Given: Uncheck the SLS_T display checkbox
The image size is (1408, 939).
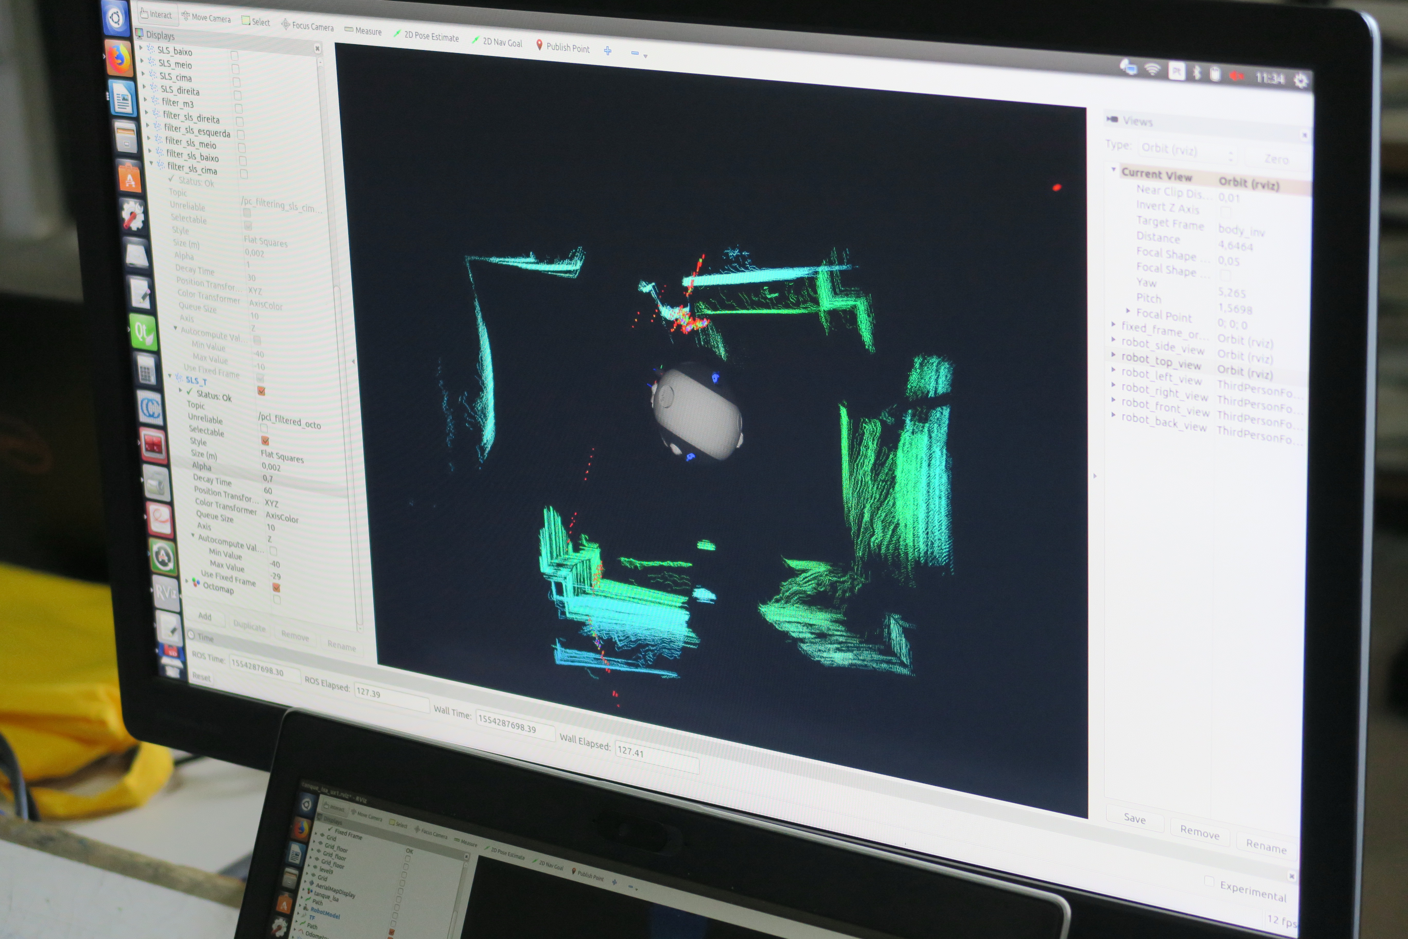Looking at the screenshot, I should (261, 391).
